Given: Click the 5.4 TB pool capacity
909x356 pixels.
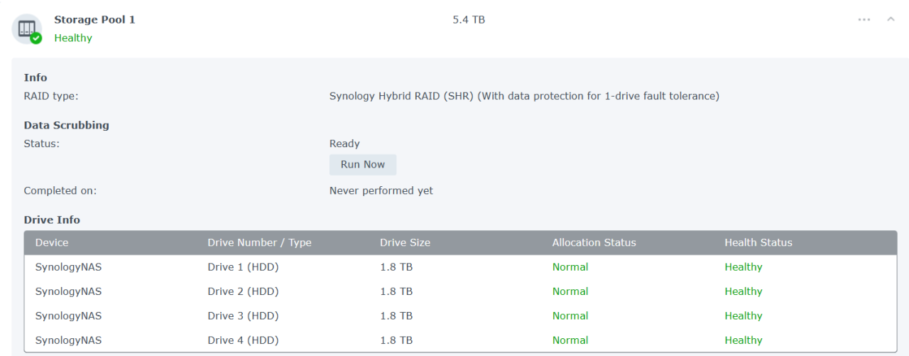Looking at the screenshot, I should tap(469, 20).
